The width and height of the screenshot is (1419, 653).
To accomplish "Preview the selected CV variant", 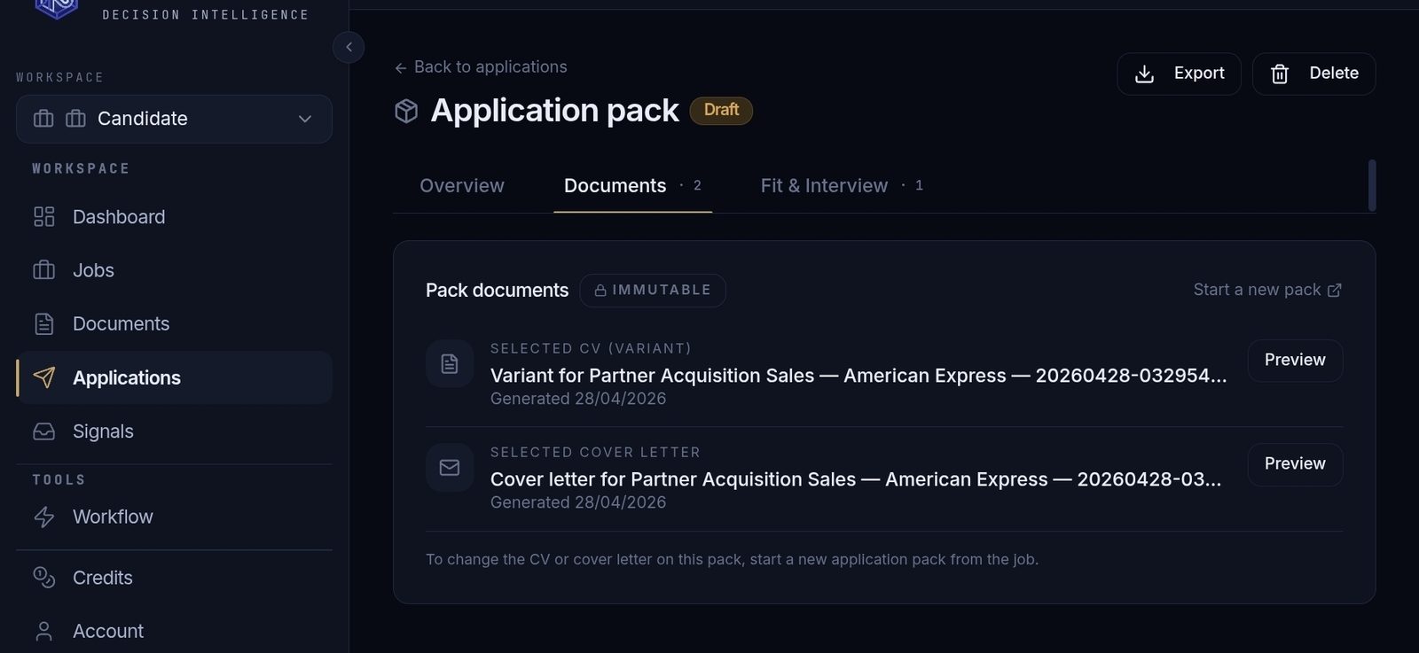I will 1294,361.
